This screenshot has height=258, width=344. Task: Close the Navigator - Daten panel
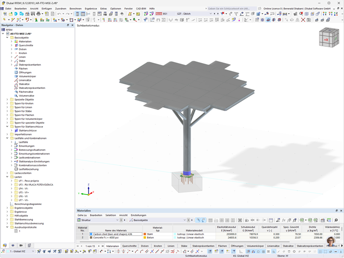[73, 25]
